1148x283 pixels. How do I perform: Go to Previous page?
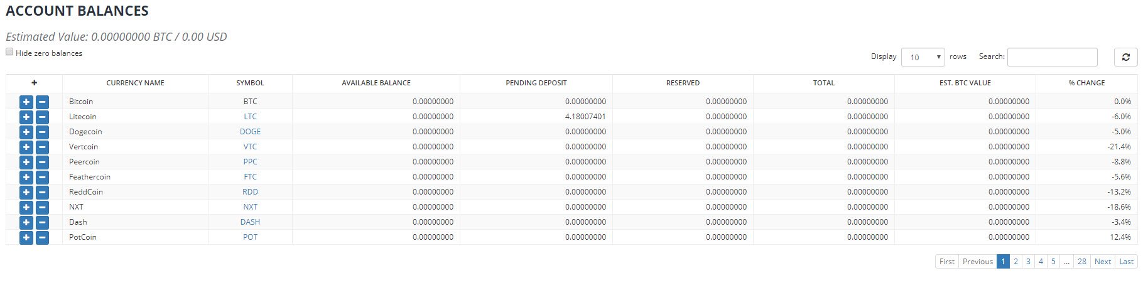click(978, 262)
